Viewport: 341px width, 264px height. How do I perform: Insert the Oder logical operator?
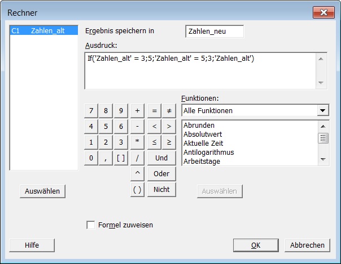coord(161,173)
